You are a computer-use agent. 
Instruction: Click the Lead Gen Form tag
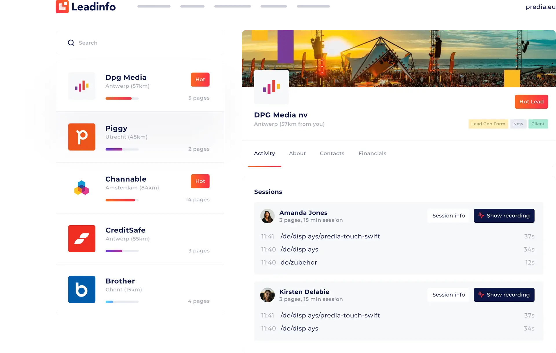488,124
